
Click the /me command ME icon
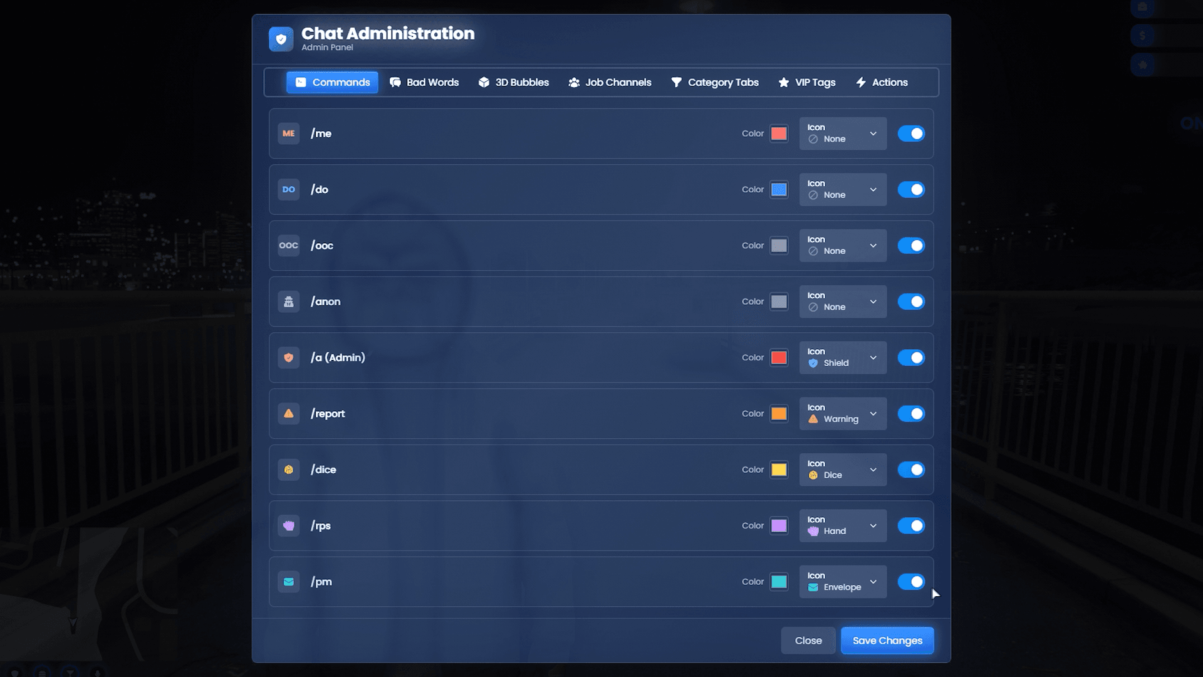tap(288, 134)
